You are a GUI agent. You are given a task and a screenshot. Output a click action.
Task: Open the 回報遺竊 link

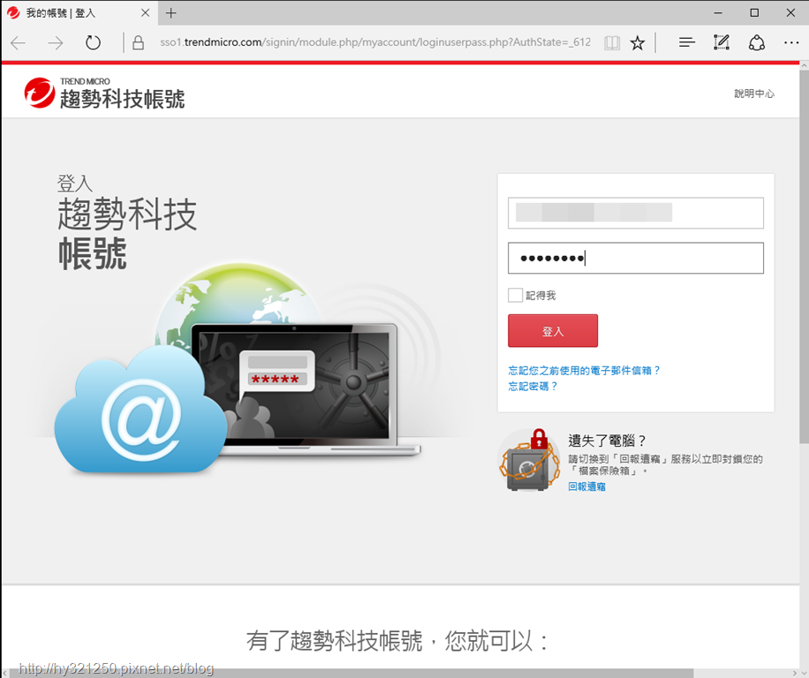click(x=586, y=486)
